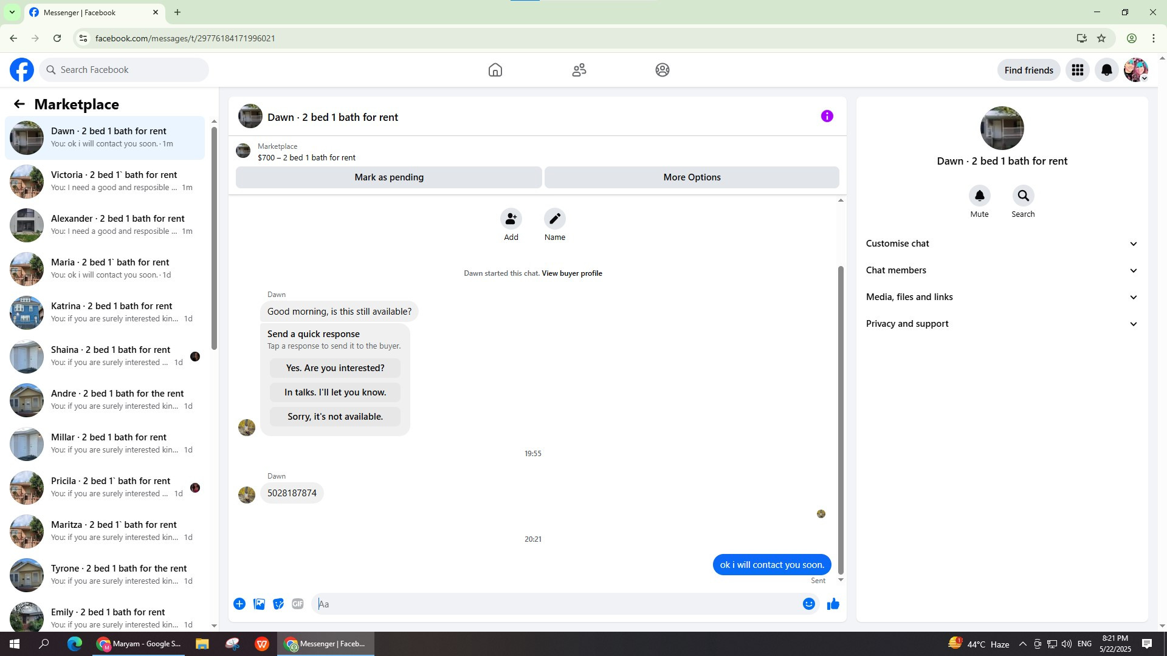Open a new browser tab

tap(177, 12)
